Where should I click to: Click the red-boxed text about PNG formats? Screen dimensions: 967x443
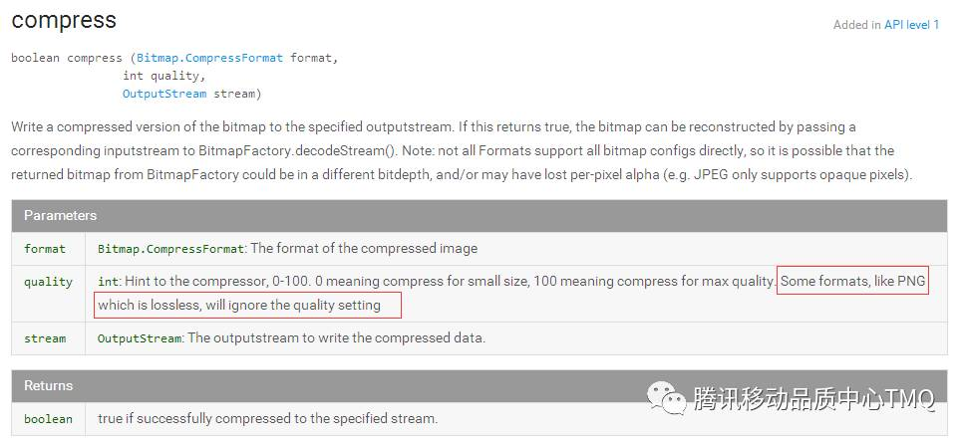tap(853, 282)
